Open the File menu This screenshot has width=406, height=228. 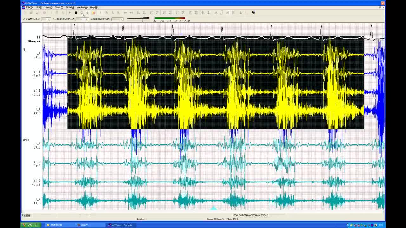tap(29, 7)
